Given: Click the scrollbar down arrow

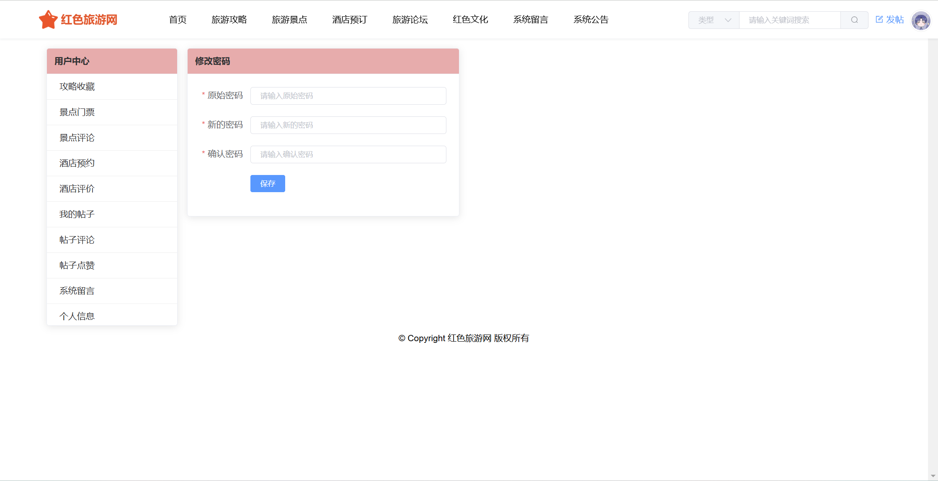Looking at the screenshot, I should [x=933, y=476].
